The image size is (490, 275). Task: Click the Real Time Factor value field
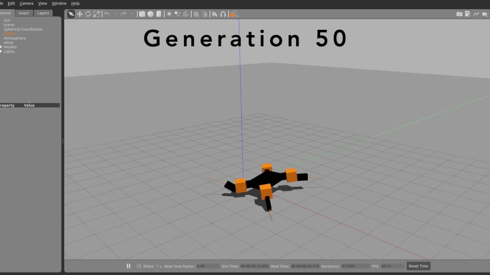click(x=208, y=266)
